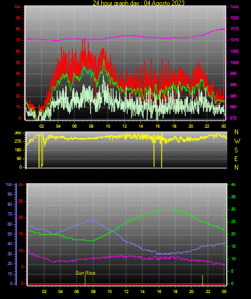Viewport: 251px width, 299px height.
Task: Click the S compass direction letter
Action: tap(236, 150)
